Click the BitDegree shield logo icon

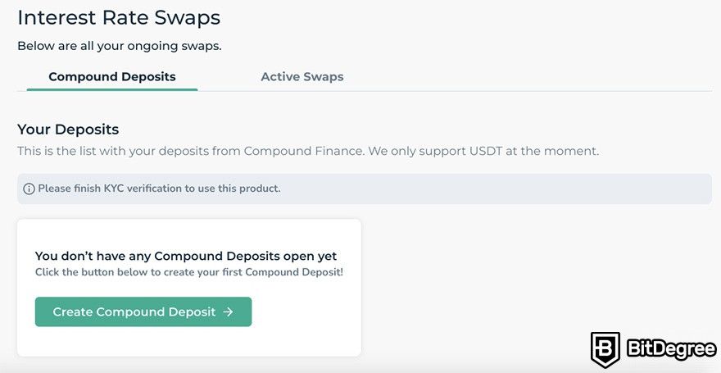[x=605, y=349]
